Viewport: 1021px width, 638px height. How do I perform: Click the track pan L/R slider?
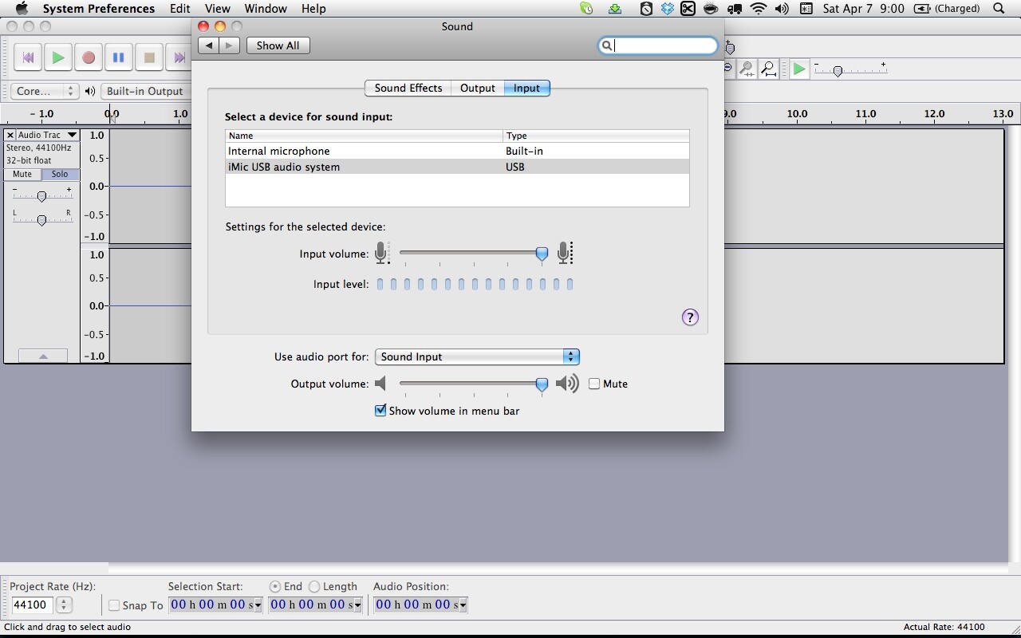point(41,219)
